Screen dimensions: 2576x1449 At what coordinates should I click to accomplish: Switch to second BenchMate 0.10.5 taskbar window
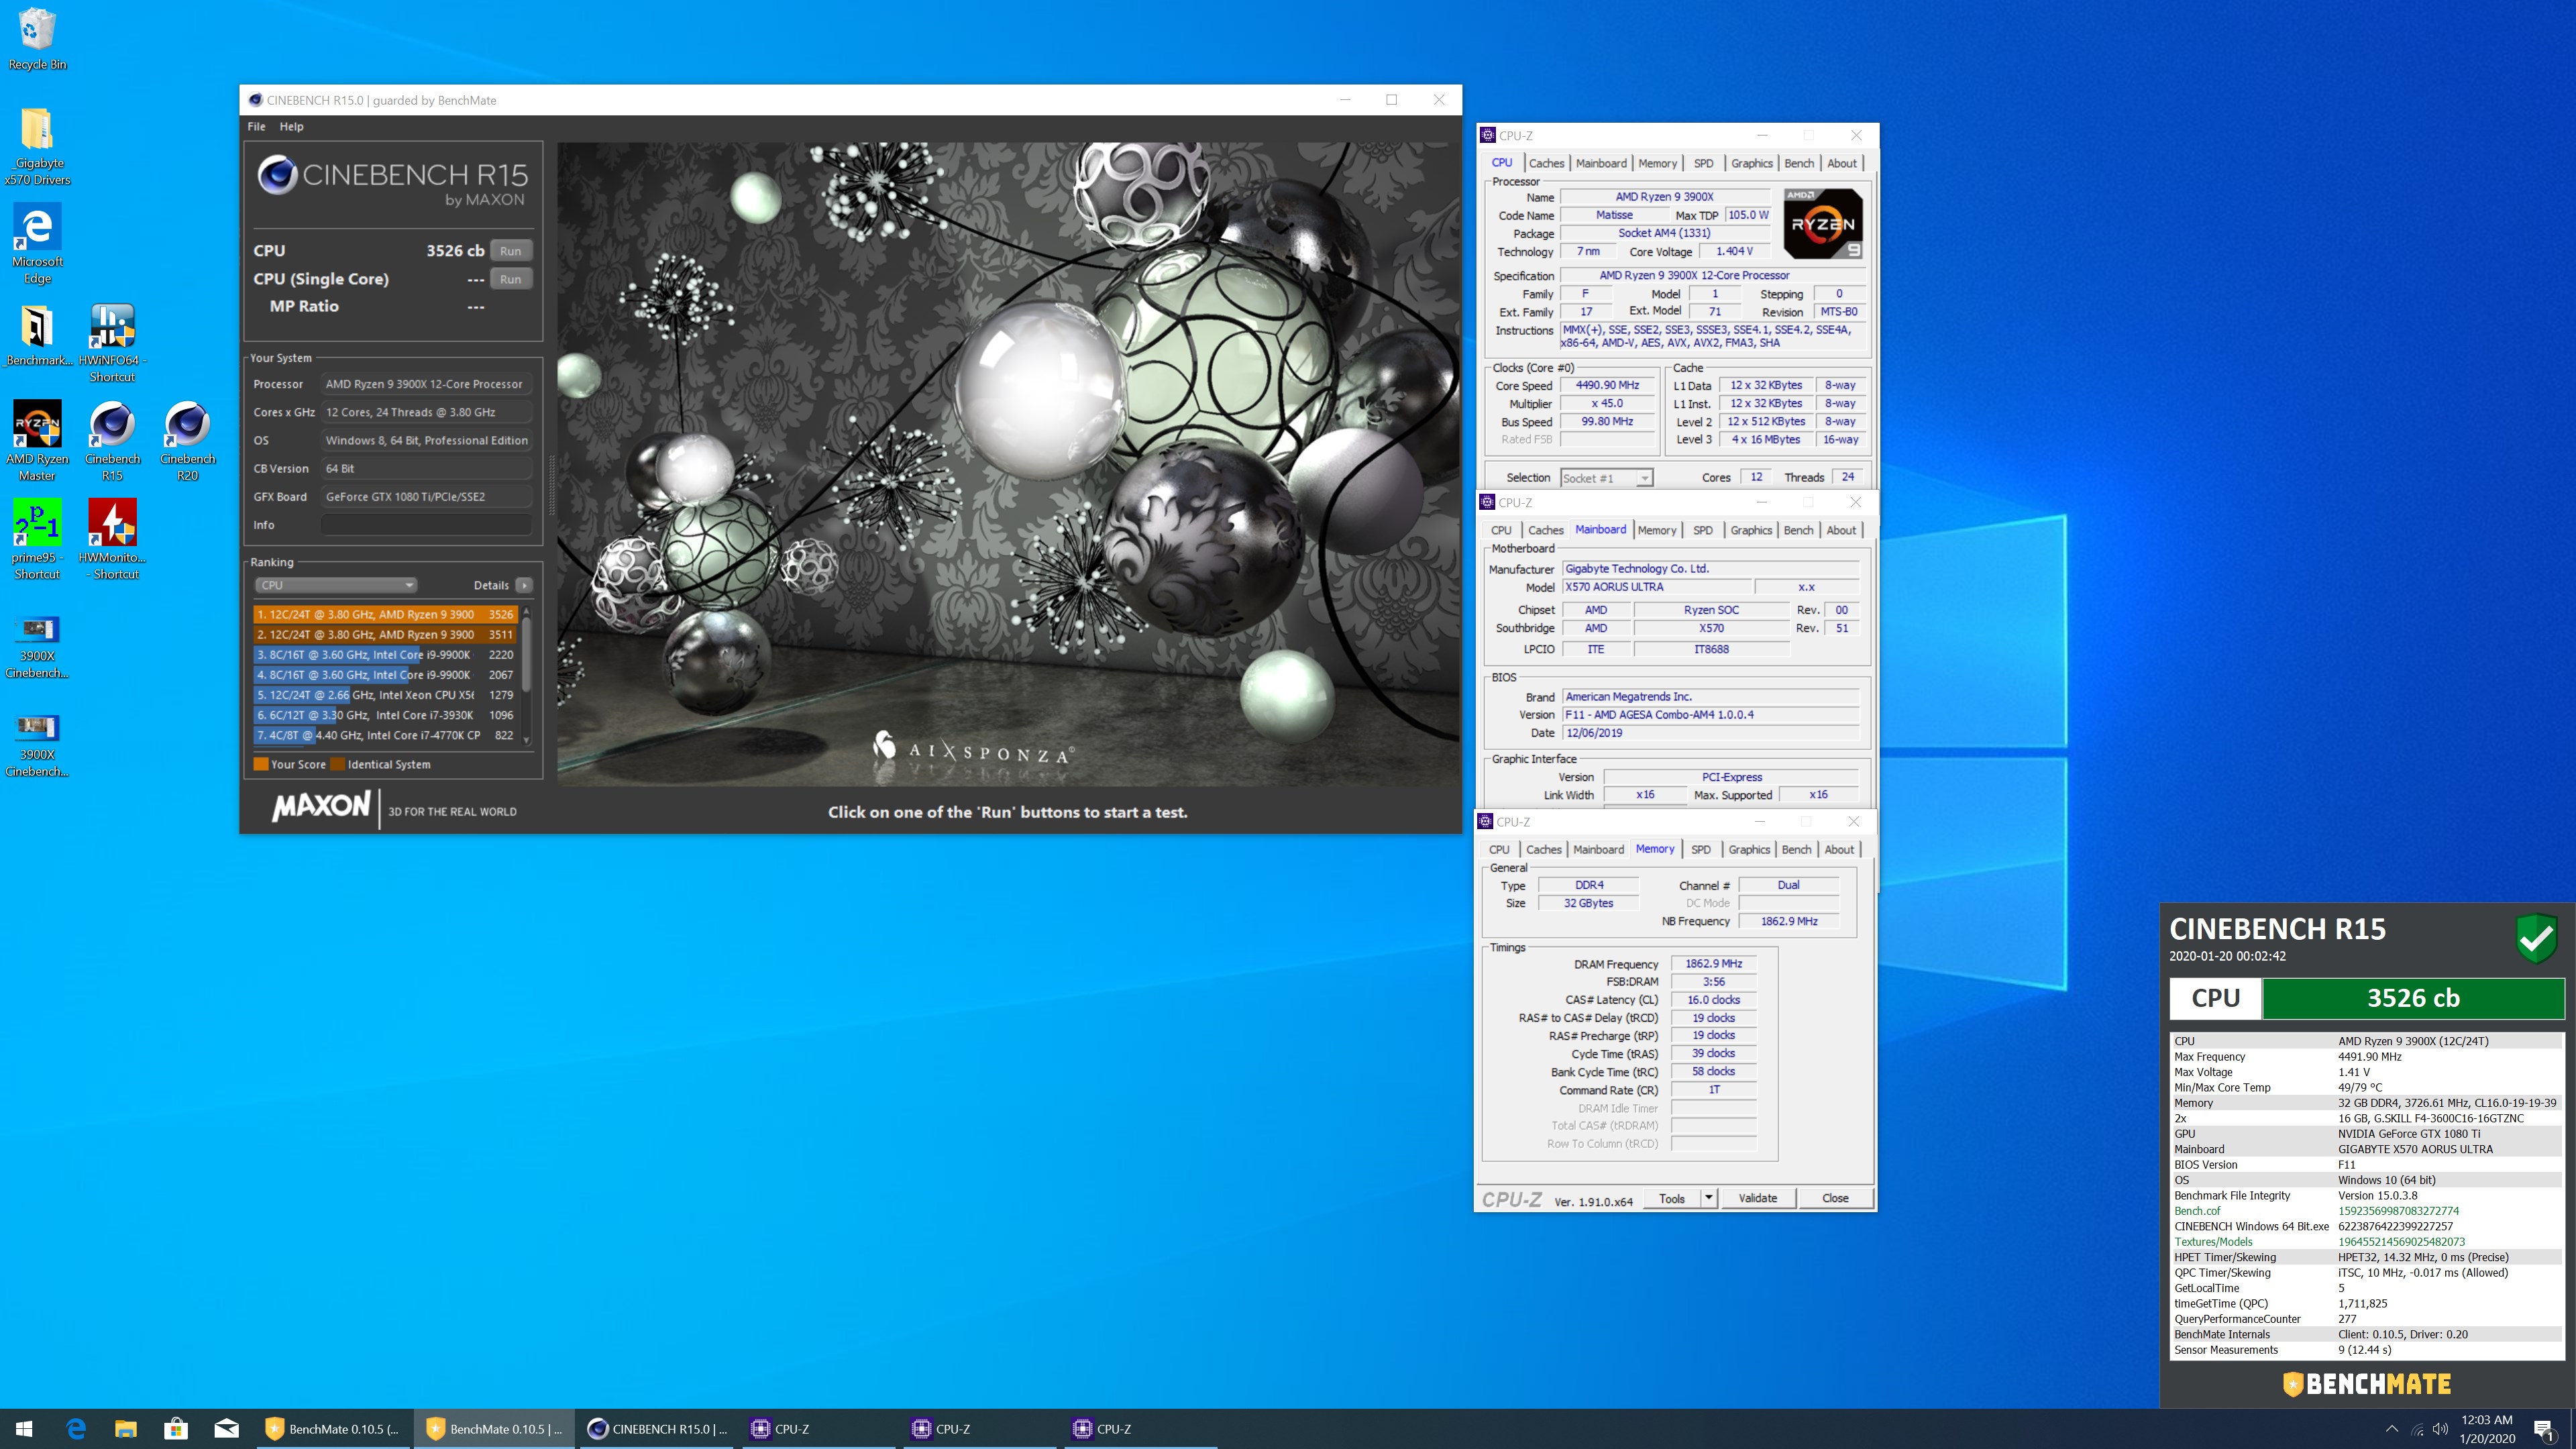(494, 1429)
